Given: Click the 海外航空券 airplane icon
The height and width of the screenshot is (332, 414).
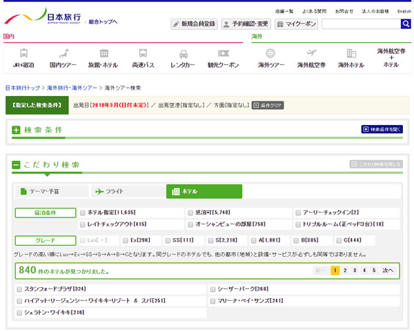Looking at the screenshot, I should [310, 53].
